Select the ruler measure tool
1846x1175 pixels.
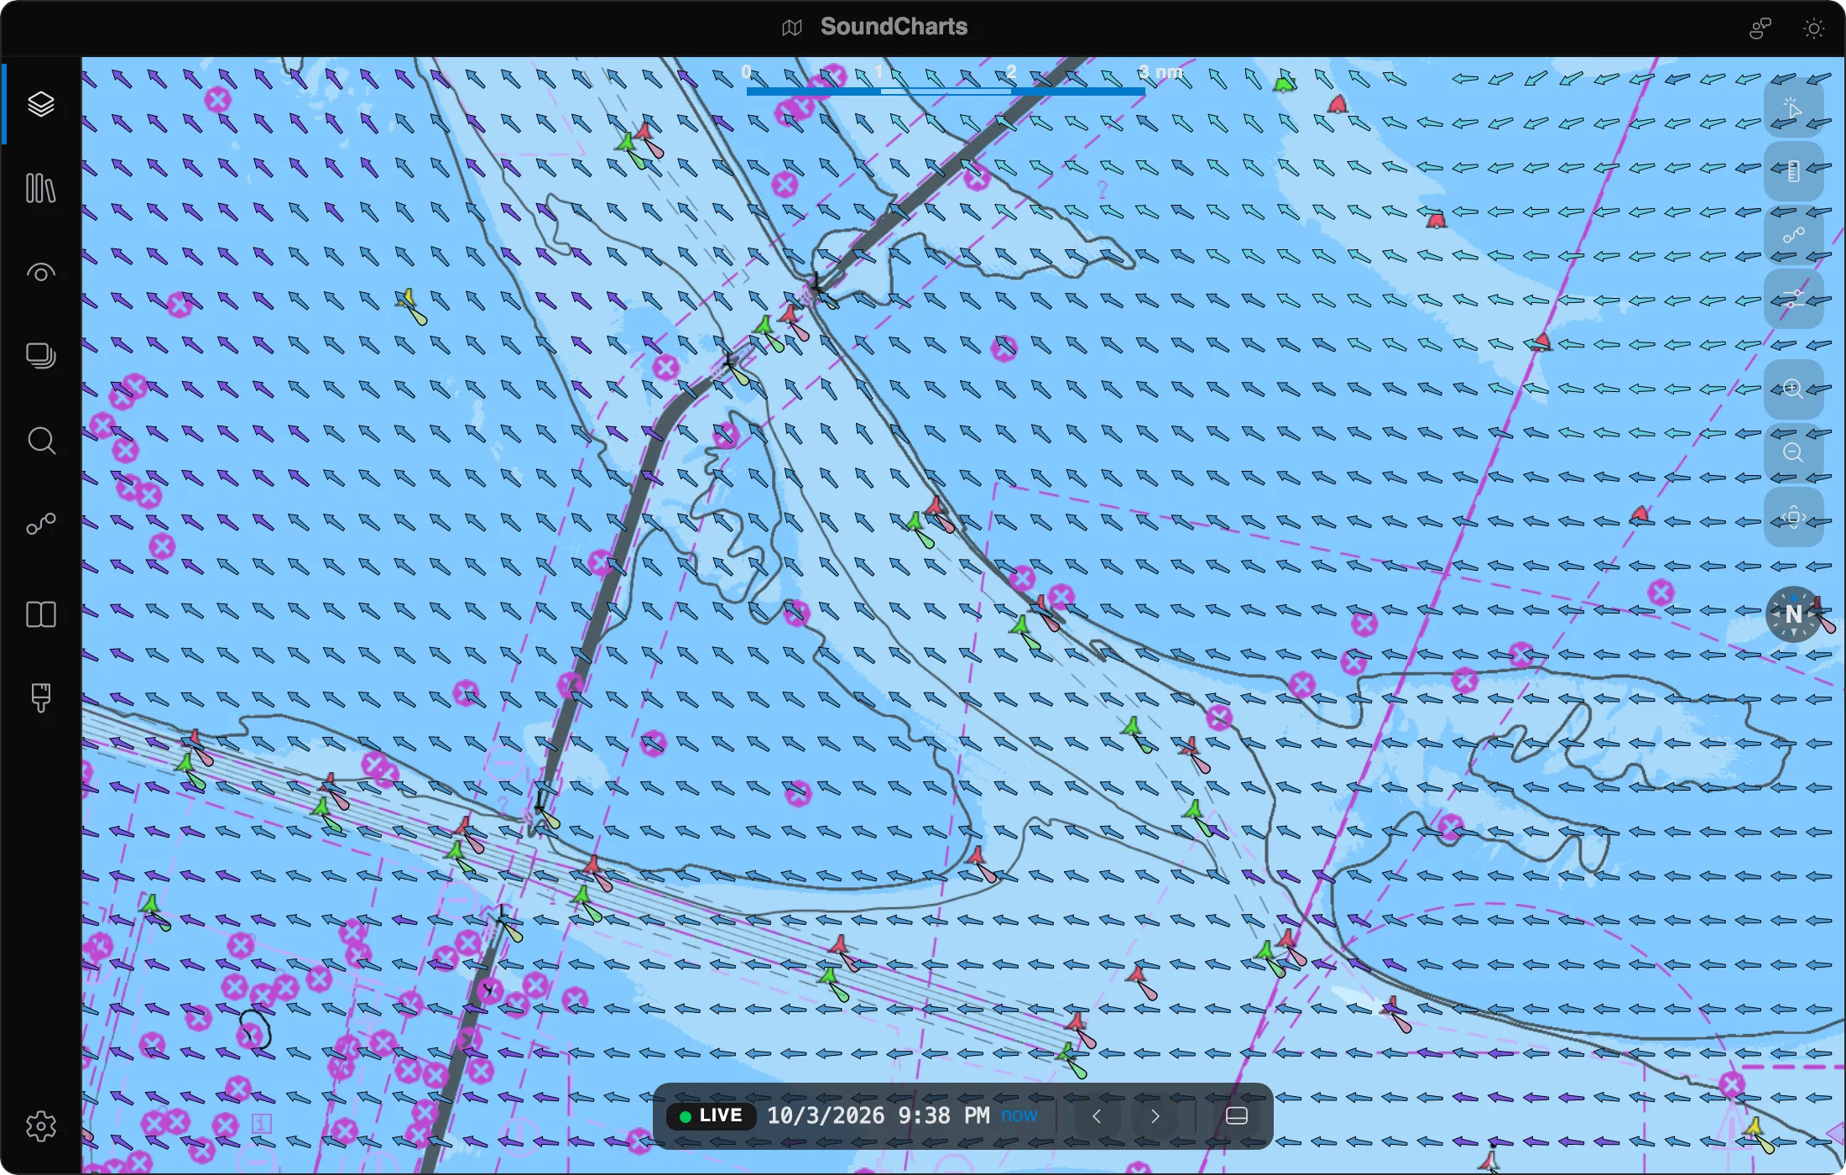click(x=1793, y=171)
